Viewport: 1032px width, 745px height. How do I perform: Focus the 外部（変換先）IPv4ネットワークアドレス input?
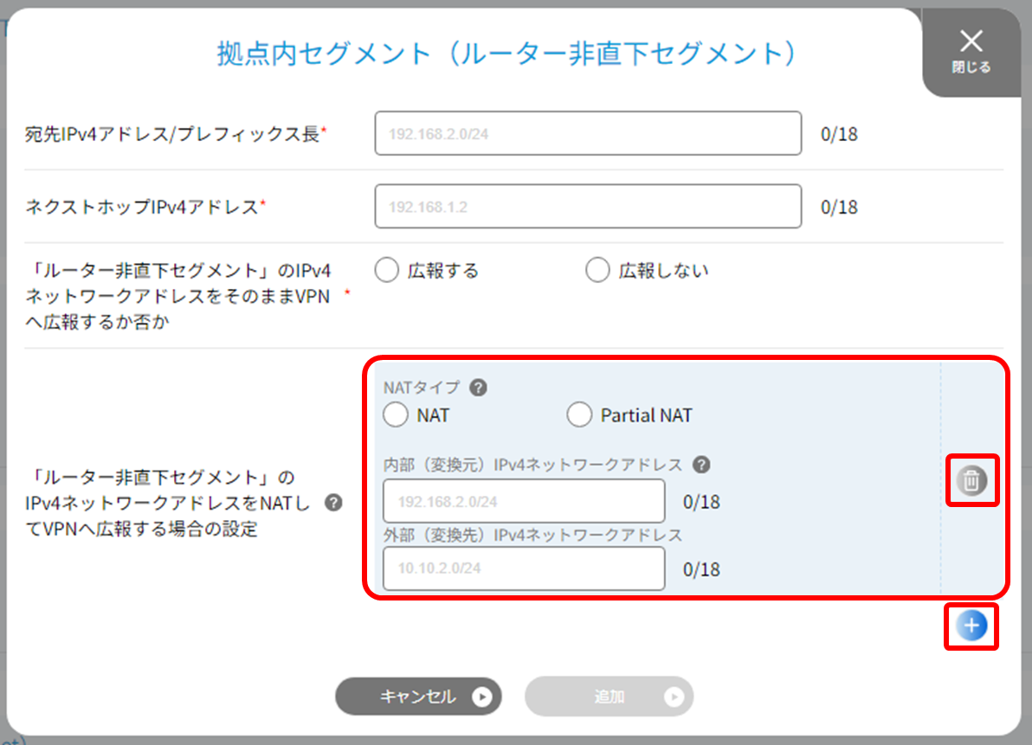[x=524, y=568]
